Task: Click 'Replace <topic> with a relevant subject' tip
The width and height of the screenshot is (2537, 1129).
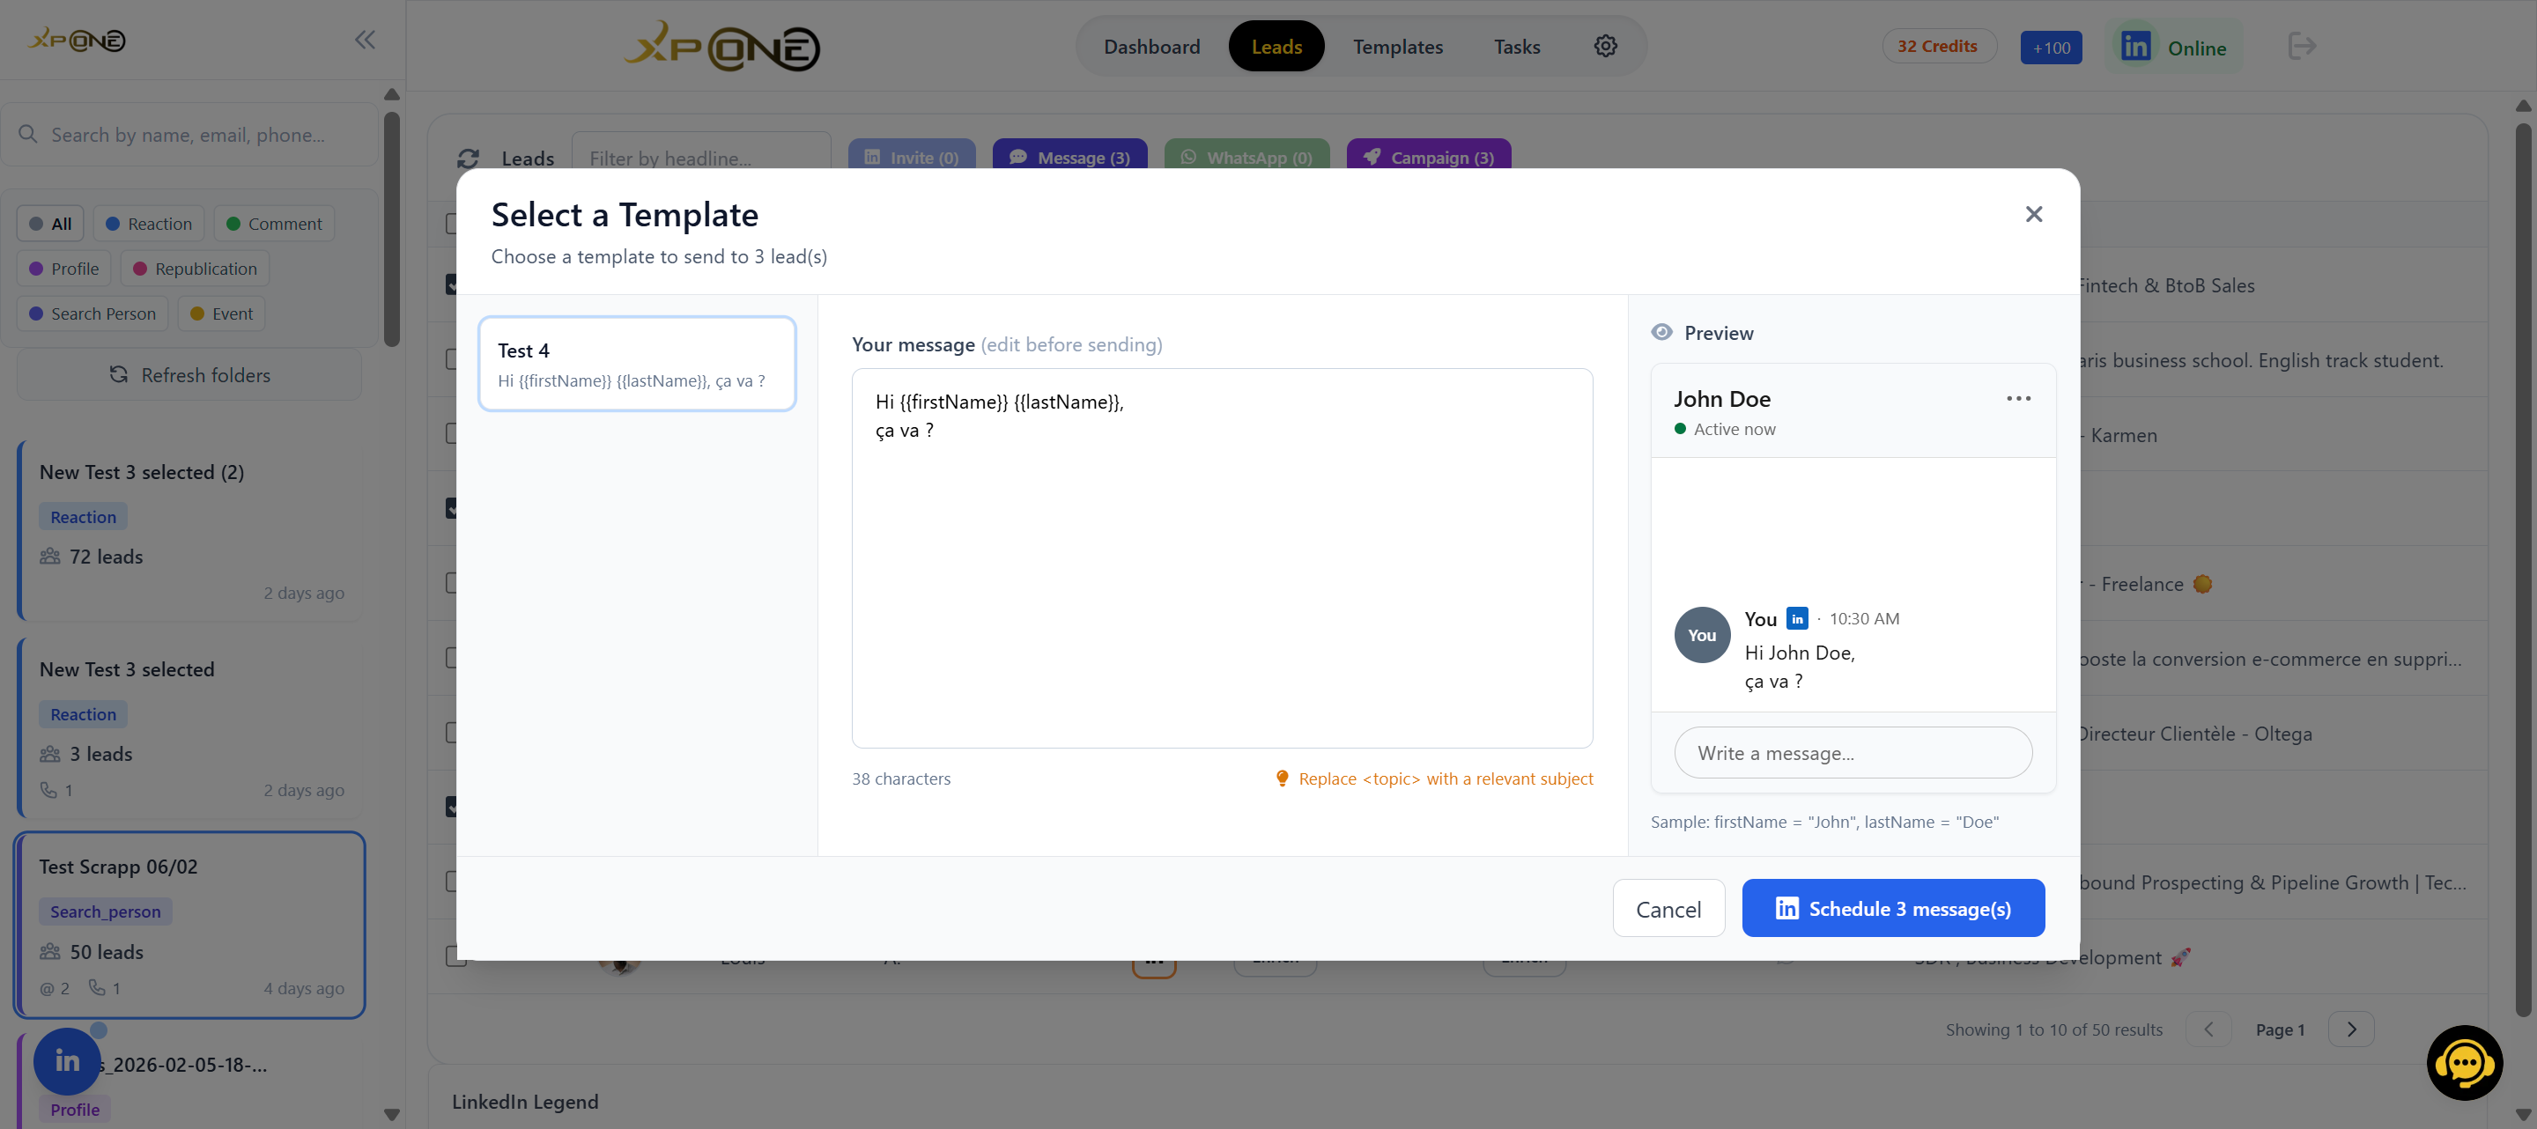Action: pyautogui.click(x=1445, y=778)
